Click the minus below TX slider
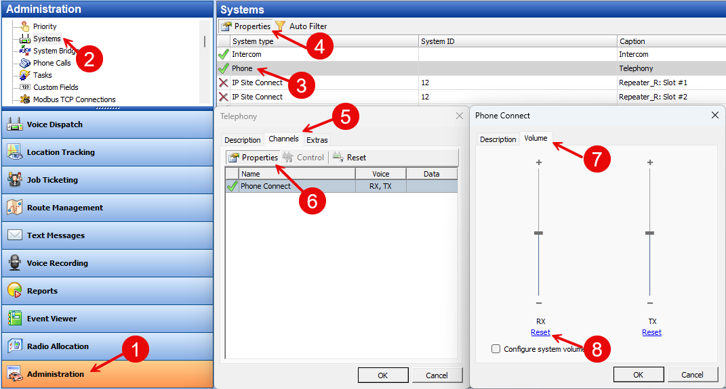726x389 pixels. click(x=650, y=303)
